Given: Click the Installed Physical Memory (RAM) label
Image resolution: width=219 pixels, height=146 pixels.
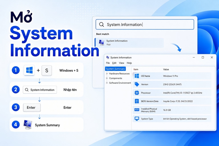Looking at the screenshot, I should tap(149, 110).
